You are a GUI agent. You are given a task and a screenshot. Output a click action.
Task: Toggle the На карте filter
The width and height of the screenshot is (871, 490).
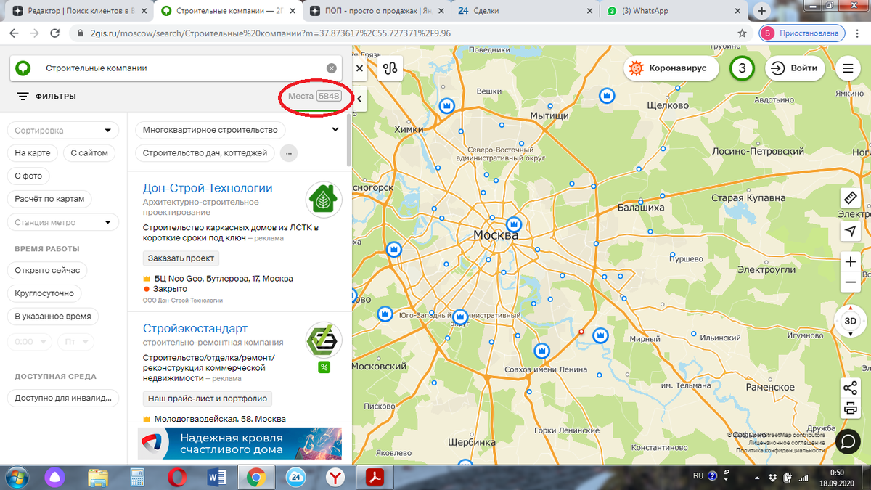pyautogui.click(x=33, y=153)
